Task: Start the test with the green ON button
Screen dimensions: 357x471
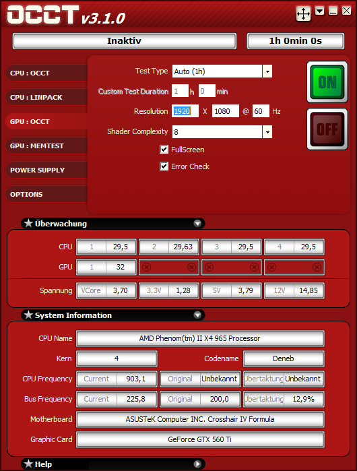Action: tap(327, 82)
